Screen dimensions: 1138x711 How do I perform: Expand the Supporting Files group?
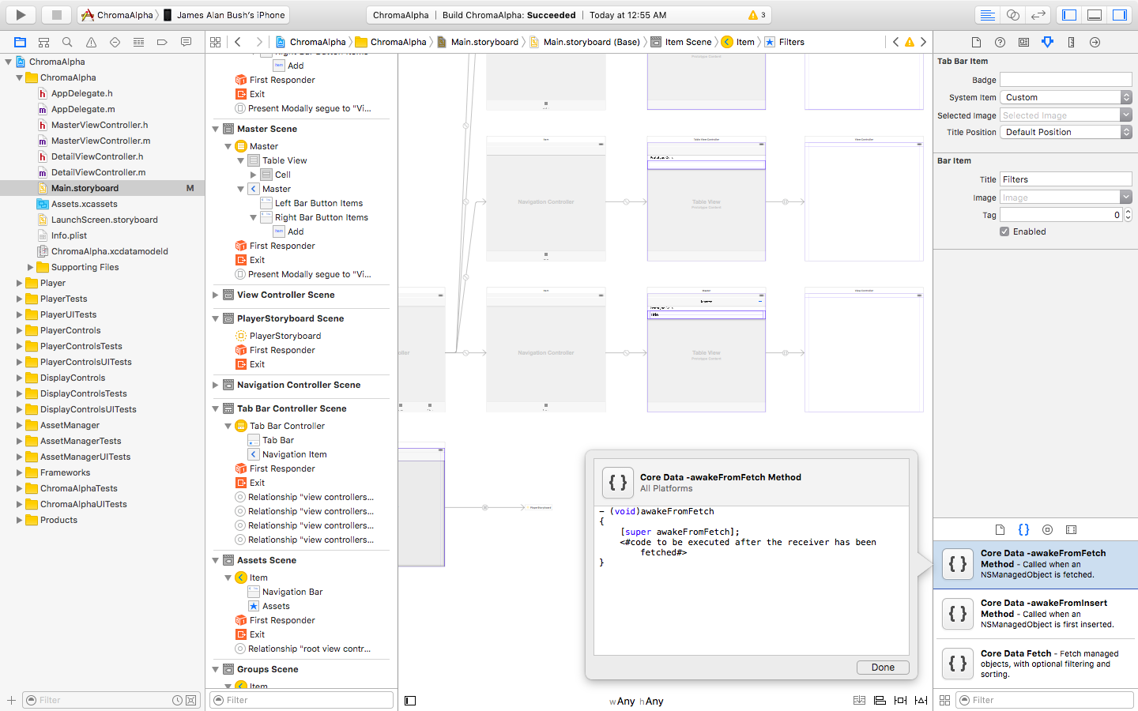click(x=30, y=267)
